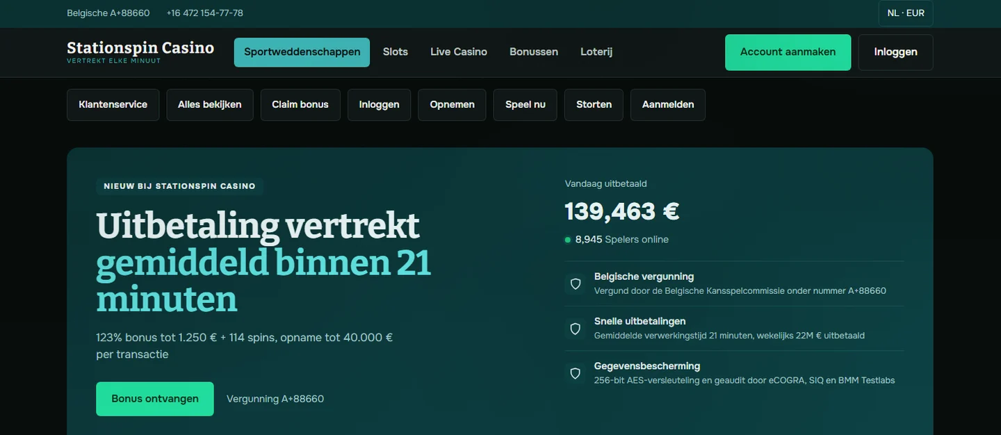Click the Stationspin Casino logo
1001x435 pixels.
point(140,51)
